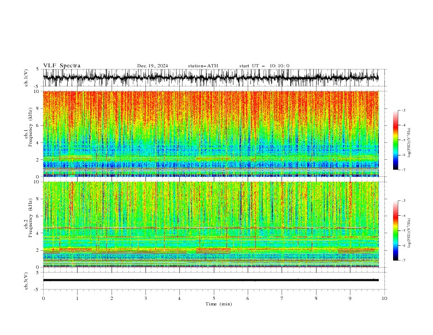Click the 8 kHz tick of ch.1 spectrogram
The image size is (433, 335).
point(39,108)
